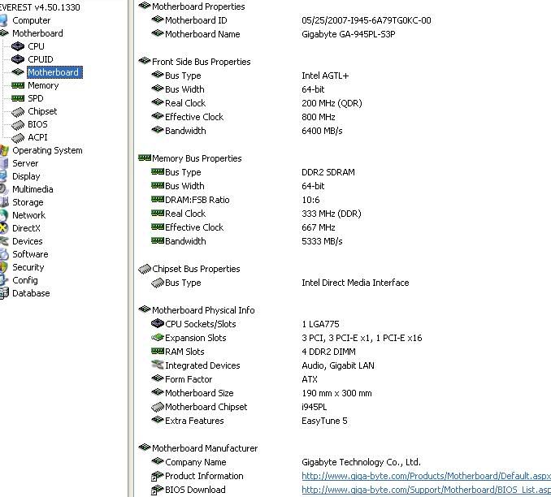This screenshot has width=551, height=497.
Task: Select the EVEREST v4.50.1330 root node
Action: coord(40,7)
